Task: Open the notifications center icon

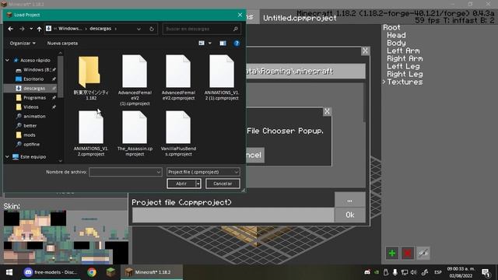Action: pyautogui.click(x=486, y=273)
